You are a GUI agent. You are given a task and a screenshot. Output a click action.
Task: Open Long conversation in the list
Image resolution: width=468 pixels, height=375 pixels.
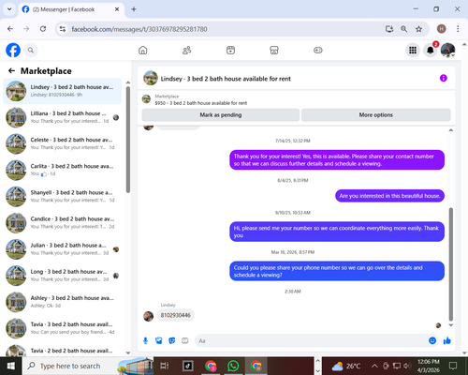coord(63,276)
